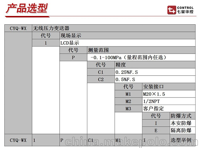Select code M2 in the interface section
Screen dimensions: 199x148
(128, 101)
